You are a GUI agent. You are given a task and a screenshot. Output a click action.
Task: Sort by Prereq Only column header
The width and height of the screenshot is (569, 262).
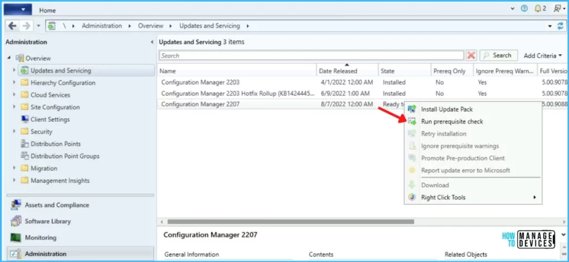point(452,71)
